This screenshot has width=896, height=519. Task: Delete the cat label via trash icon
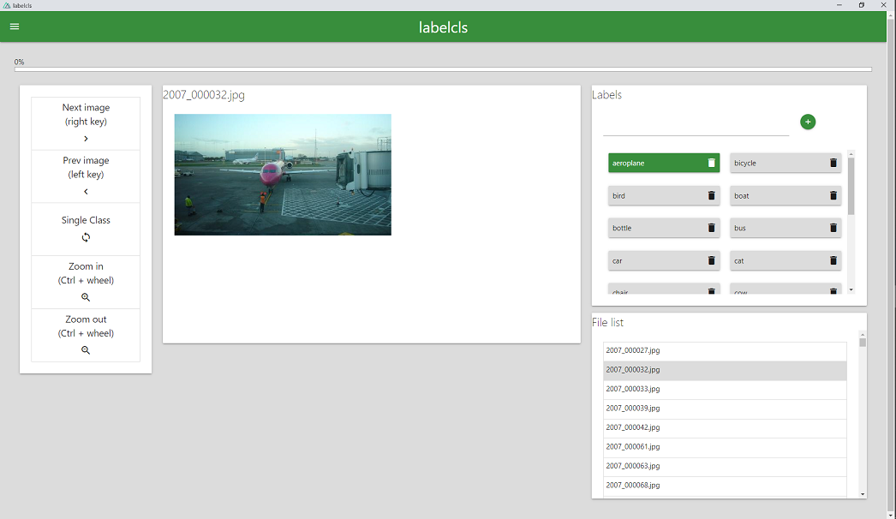[x=833, y=260]
